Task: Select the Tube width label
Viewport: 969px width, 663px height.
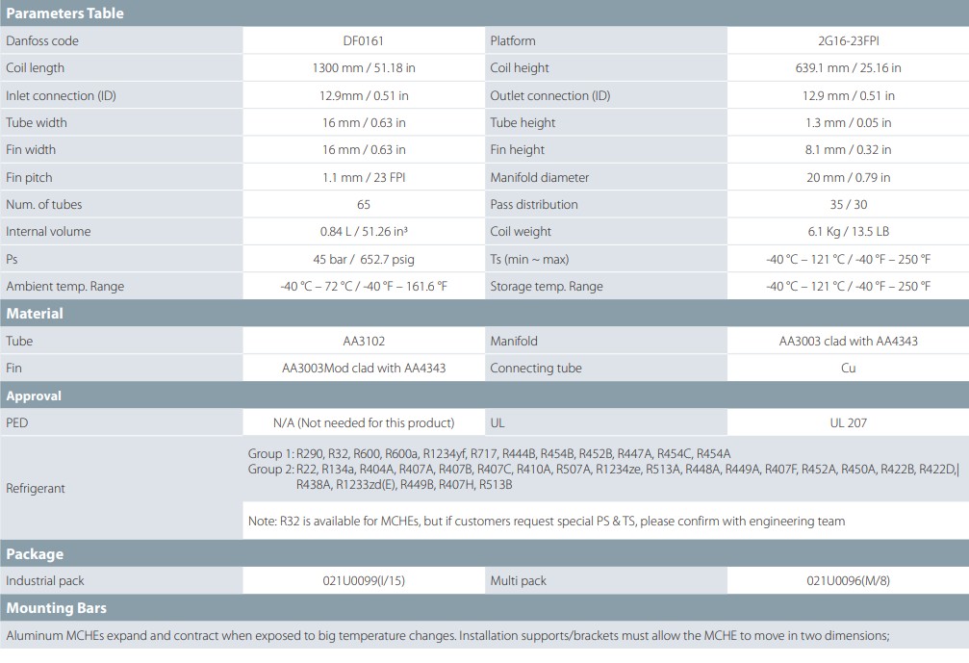Action: 37,122
